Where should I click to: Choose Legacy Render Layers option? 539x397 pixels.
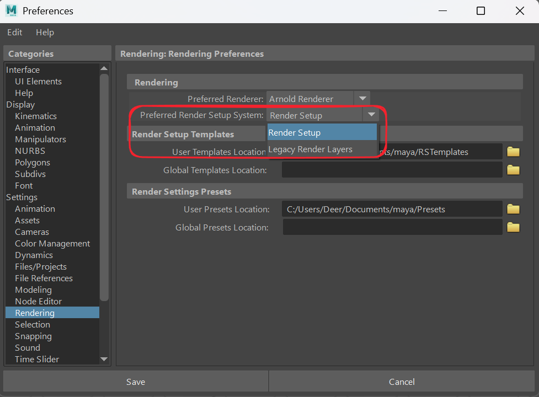(x=322, y=149)
